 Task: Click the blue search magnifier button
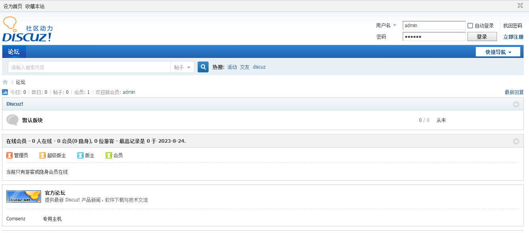[203, 67]
